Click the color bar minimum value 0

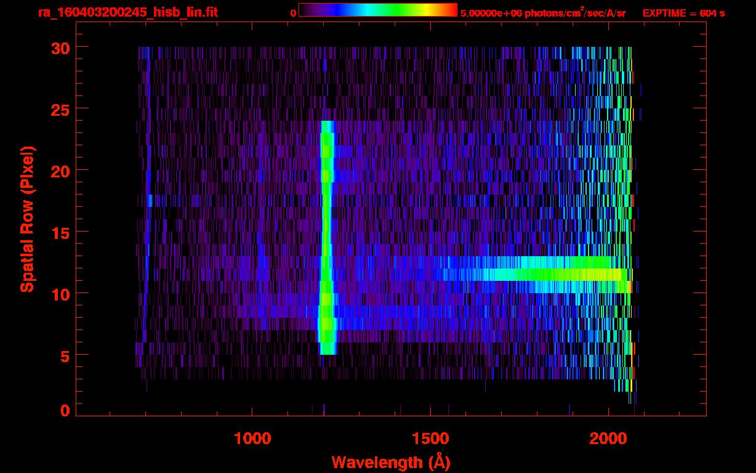tap(293, 13)
